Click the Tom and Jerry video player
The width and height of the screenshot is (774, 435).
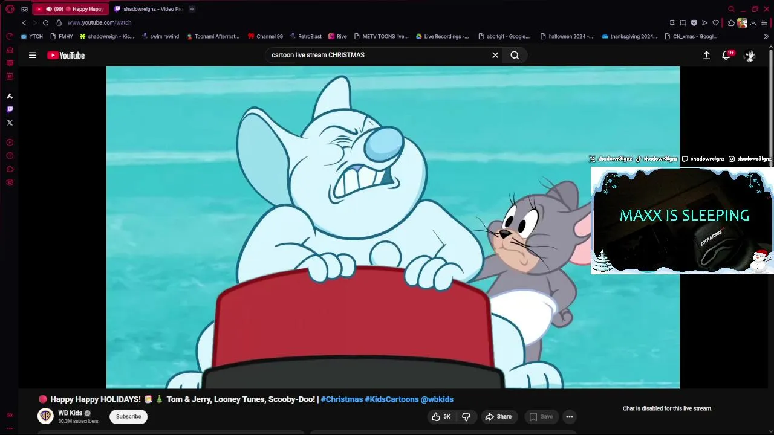(393, 227)
